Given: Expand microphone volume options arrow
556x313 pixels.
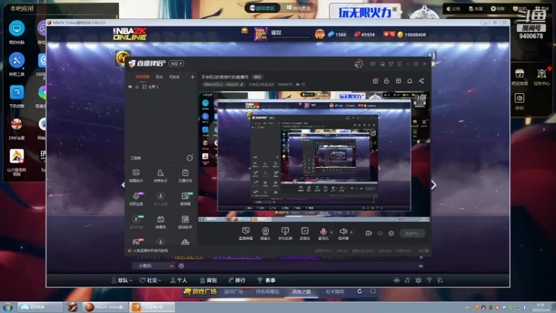Looking at the screenshot, I should coord(332,232).
